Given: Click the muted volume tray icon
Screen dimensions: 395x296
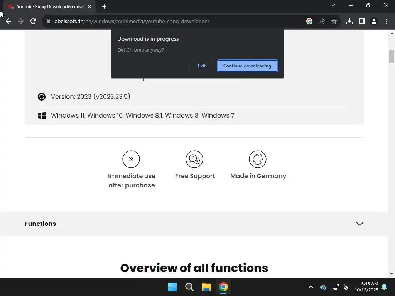Looking at the screenshot, I should [345, 287].
